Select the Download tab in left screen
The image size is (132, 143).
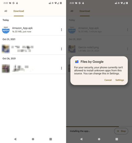[x=19, y=11]
